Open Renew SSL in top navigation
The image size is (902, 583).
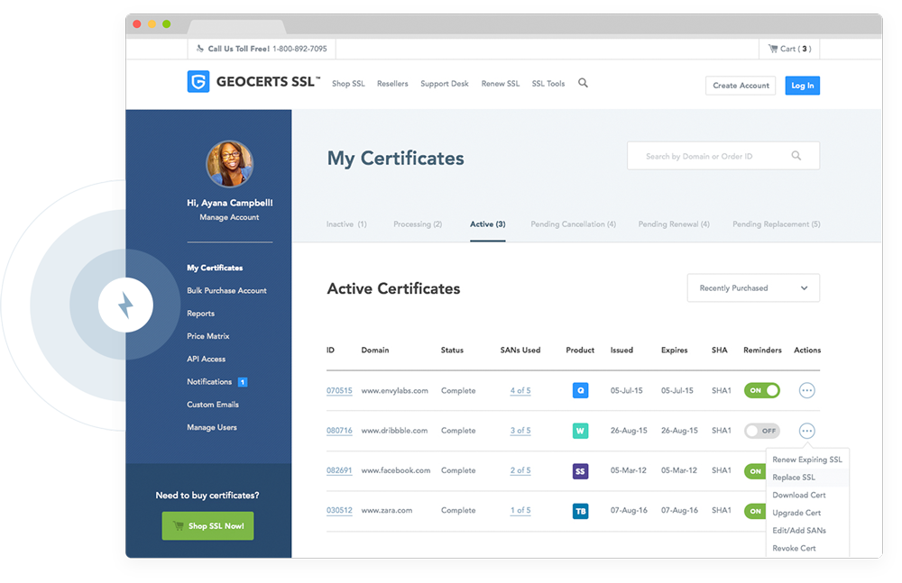tap(501, 84)
